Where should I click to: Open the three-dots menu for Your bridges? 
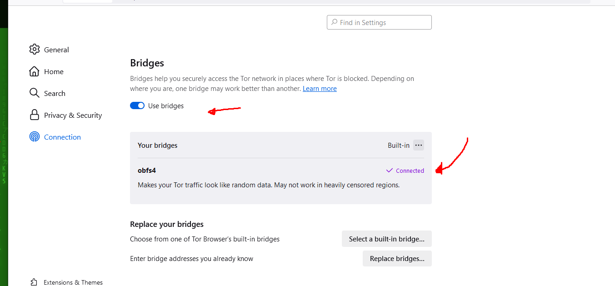coord(419,146)
